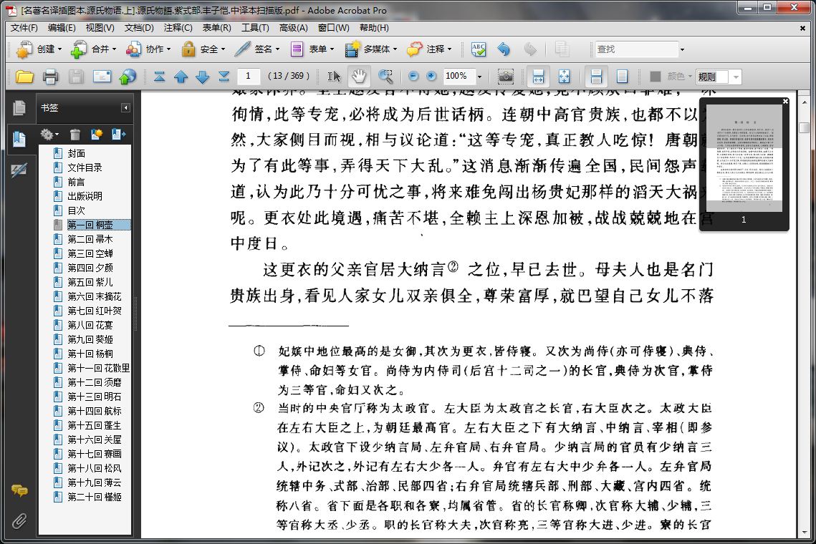Go to first page with the arrow icon
Image resolution: width=816 pixels, height=544 pixels.
pyautogui.click(x=159, y=77)
